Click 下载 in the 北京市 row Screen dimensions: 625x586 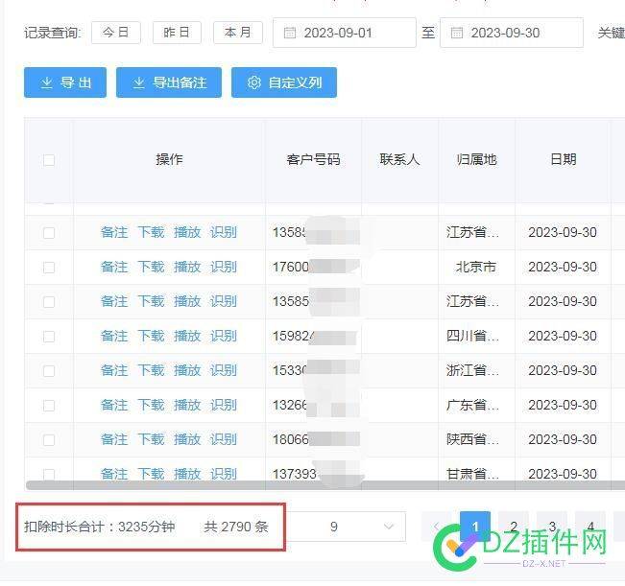[x=151, y=267]
